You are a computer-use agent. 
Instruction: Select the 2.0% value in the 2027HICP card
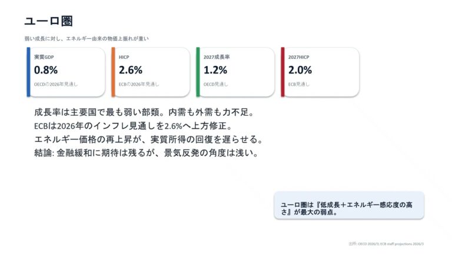[300, 70]
